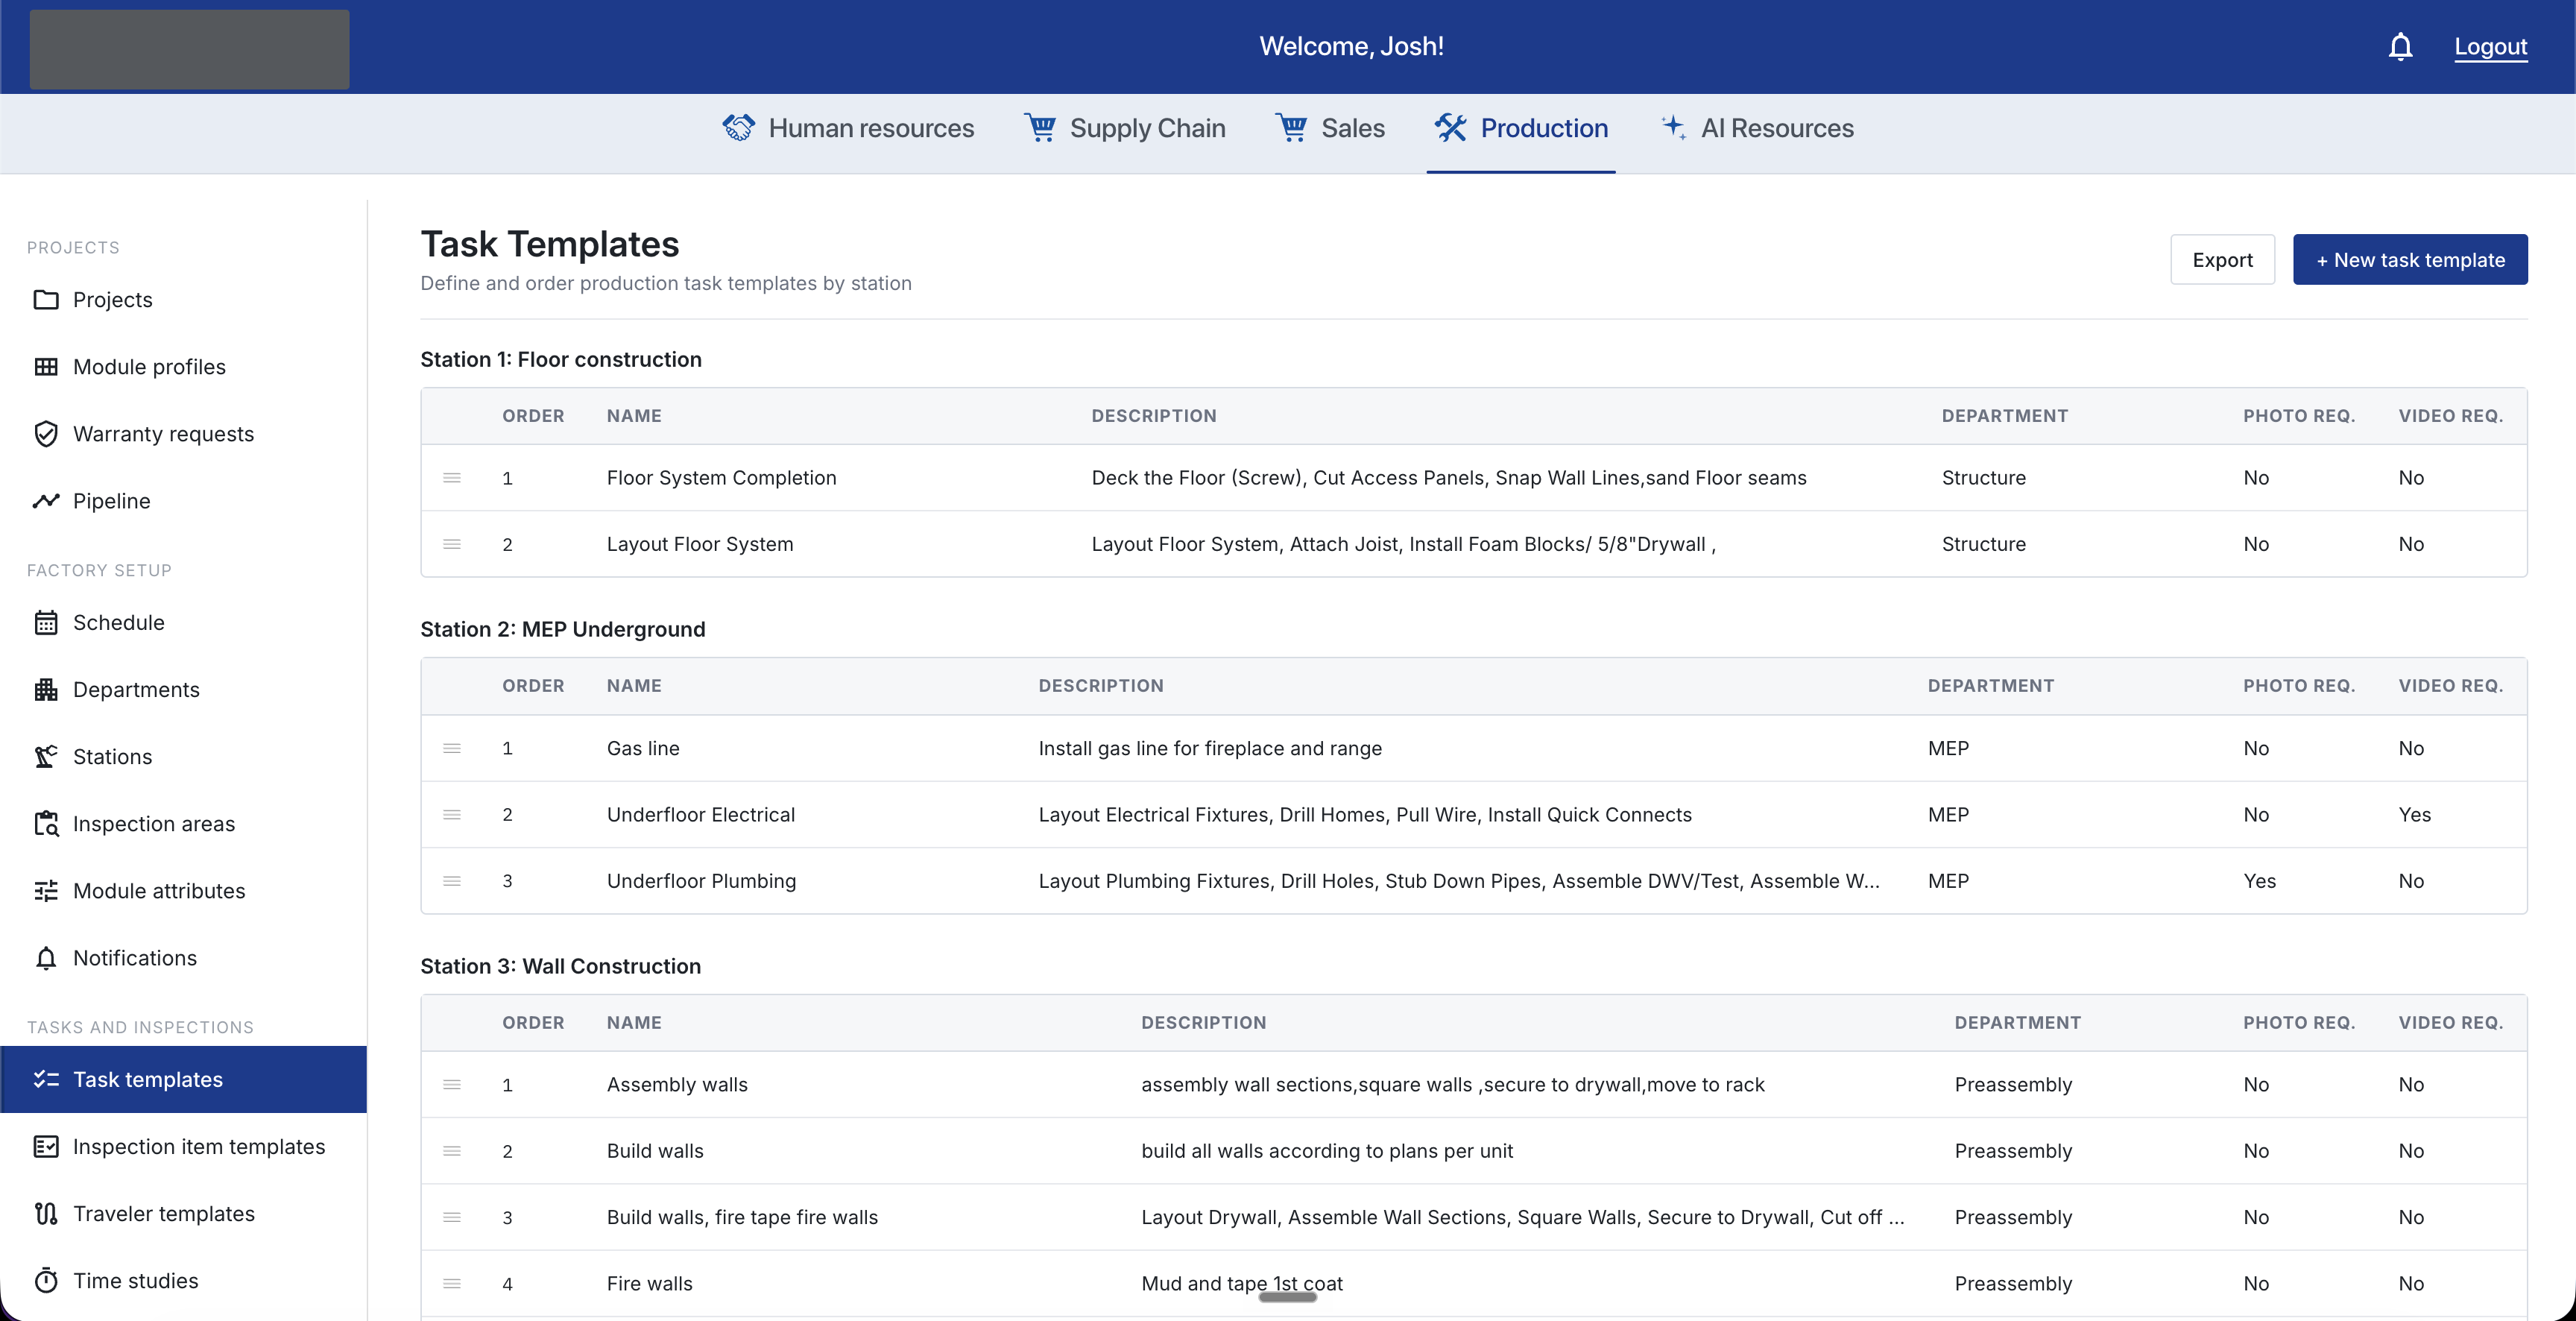Click the Yes video value for Underfloor Electrical

pyautogui.click(x=2414, y=815)
